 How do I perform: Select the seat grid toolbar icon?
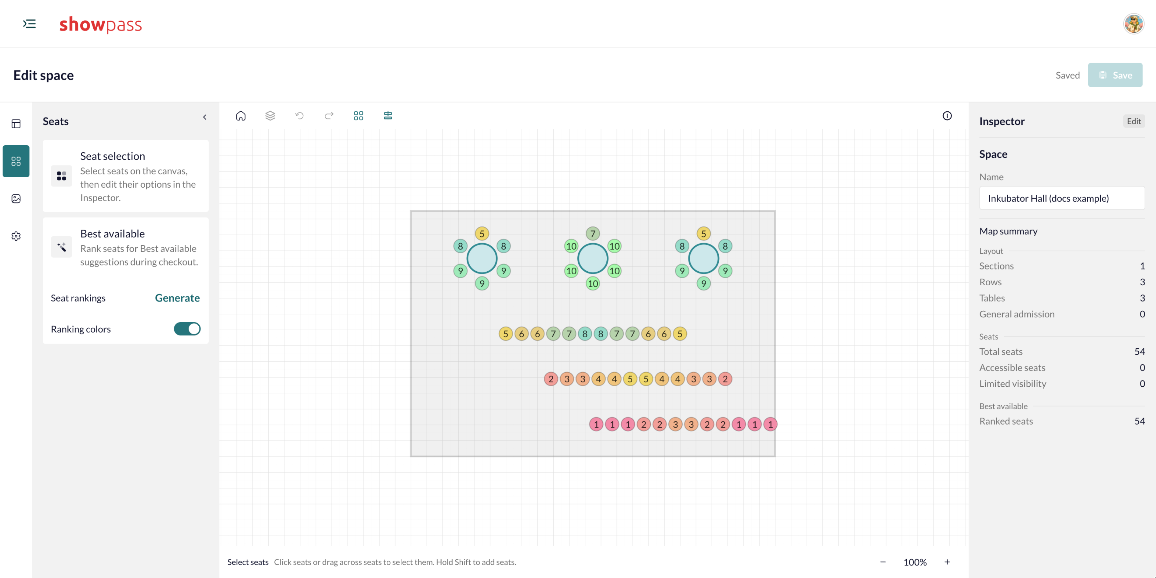359,116
